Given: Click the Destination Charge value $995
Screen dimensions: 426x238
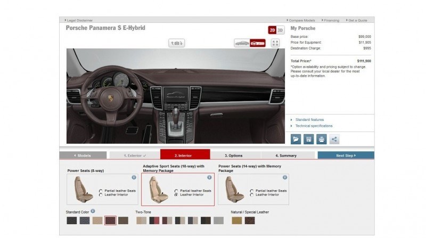Looking at the screenshot, I should pos(367,48).
